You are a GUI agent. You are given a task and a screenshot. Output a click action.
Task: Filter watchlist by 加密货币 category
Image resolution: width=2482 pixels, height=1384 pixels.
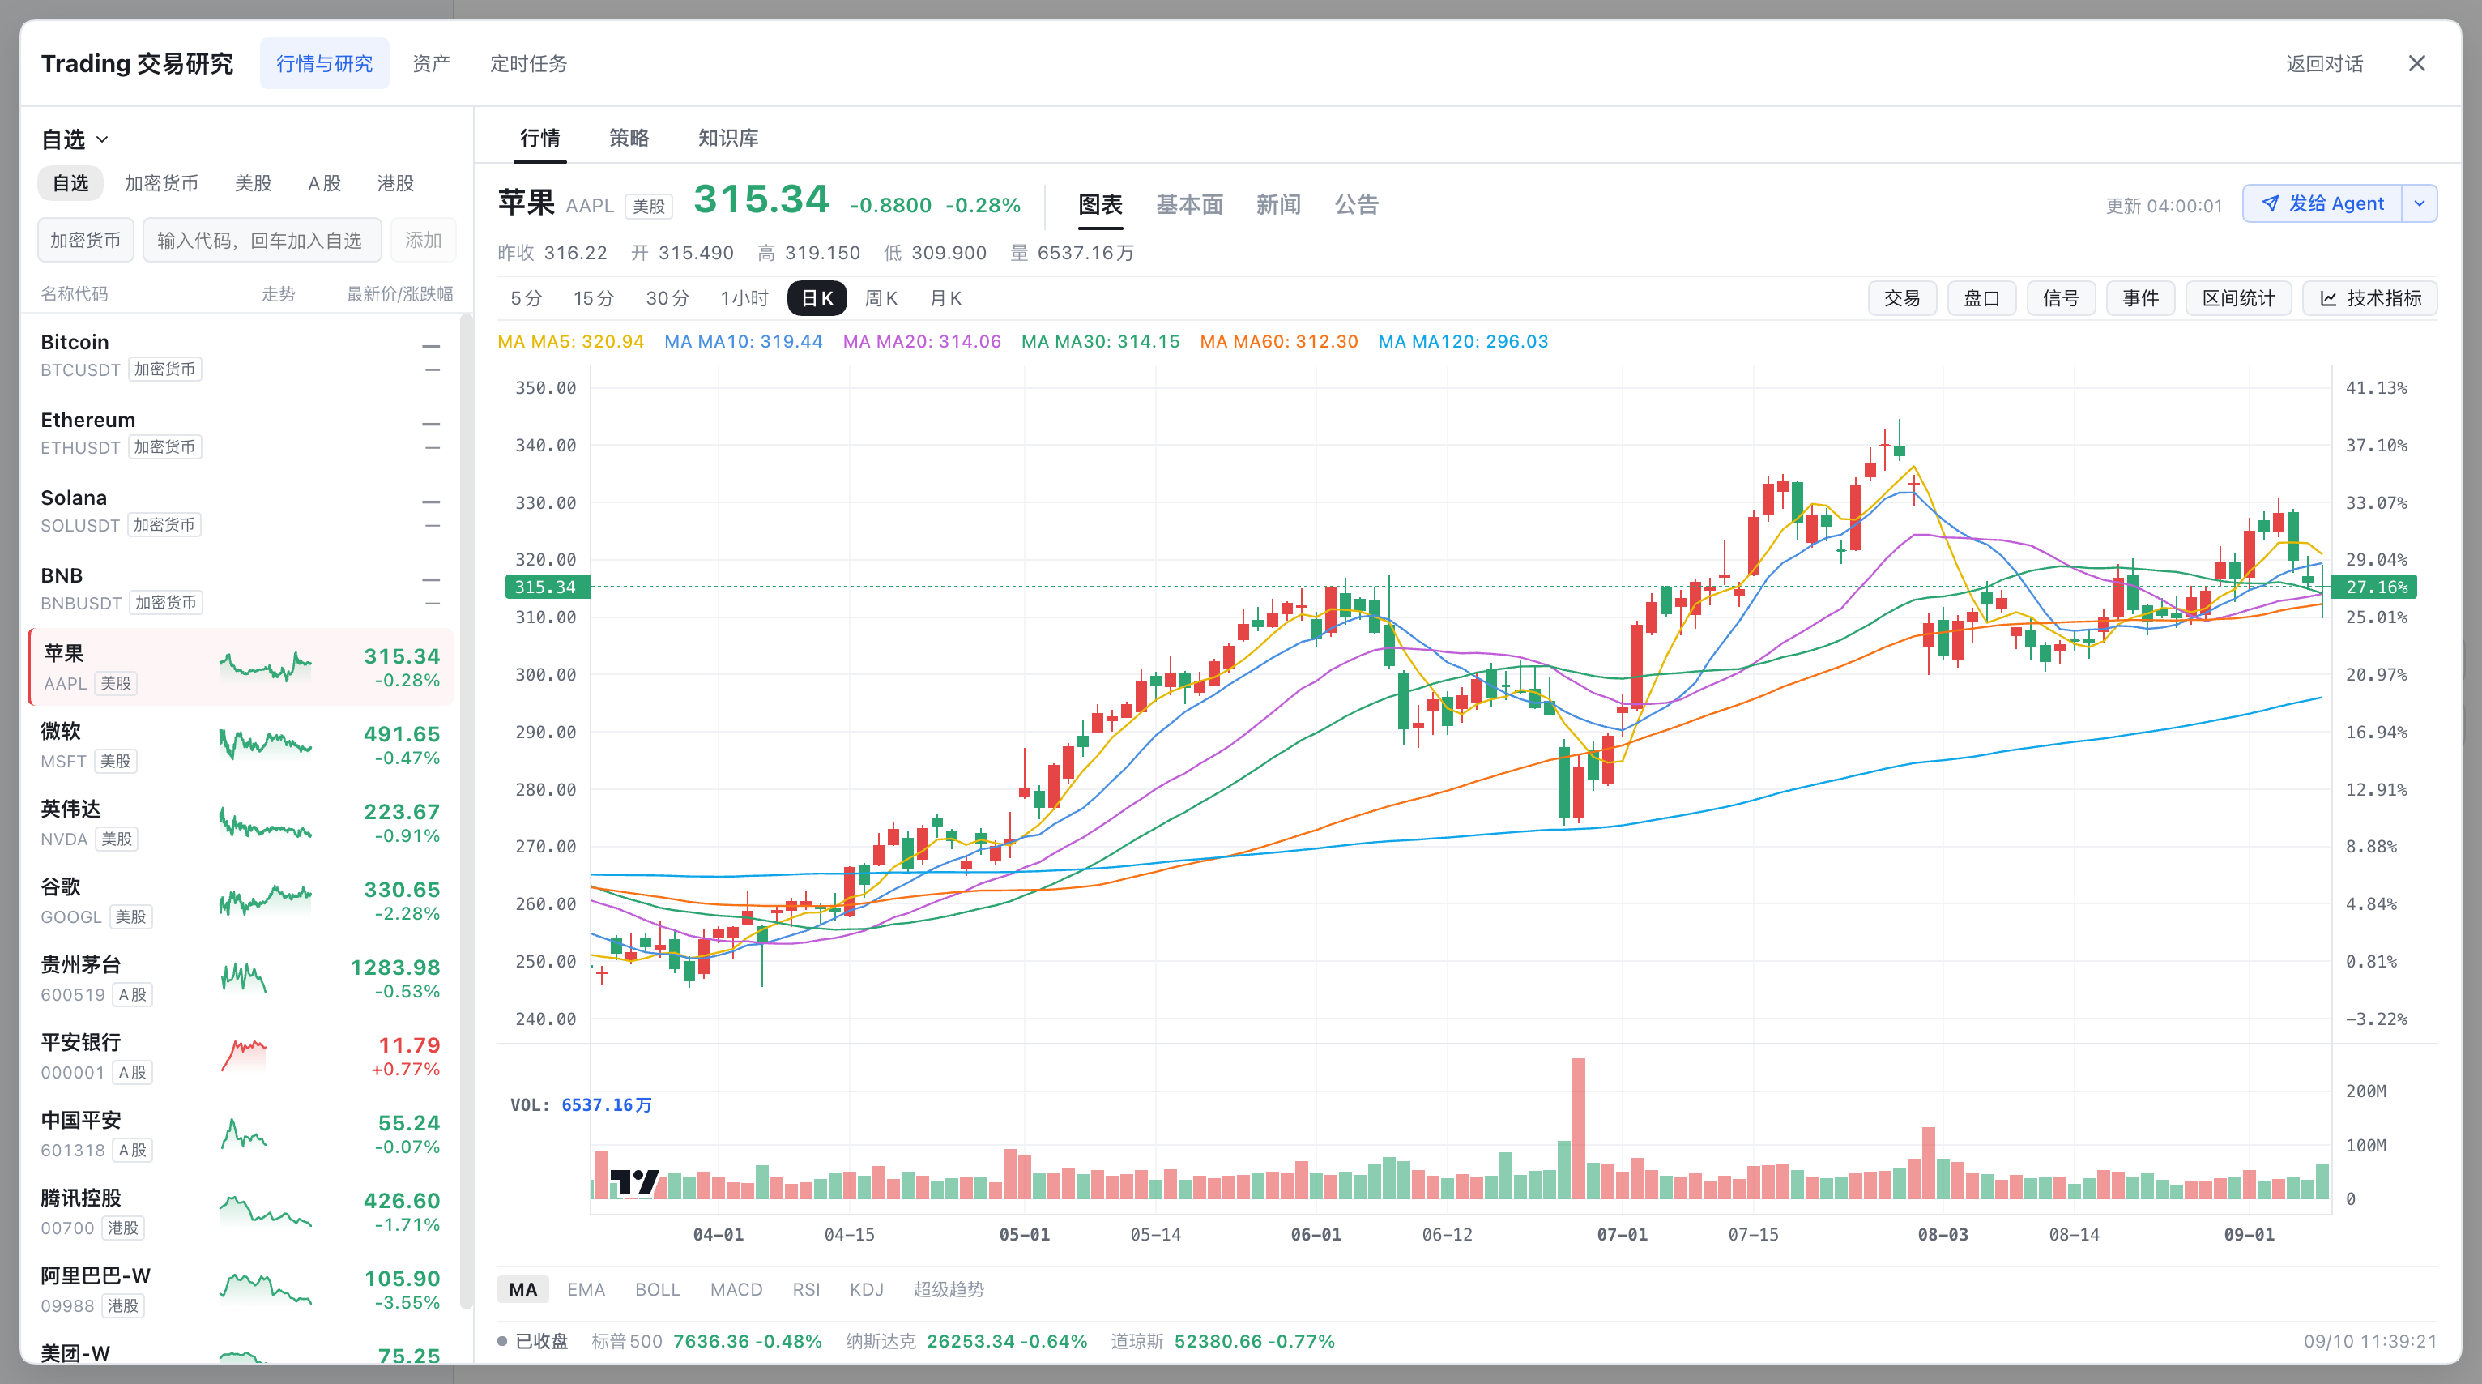(x=161, y=183)
